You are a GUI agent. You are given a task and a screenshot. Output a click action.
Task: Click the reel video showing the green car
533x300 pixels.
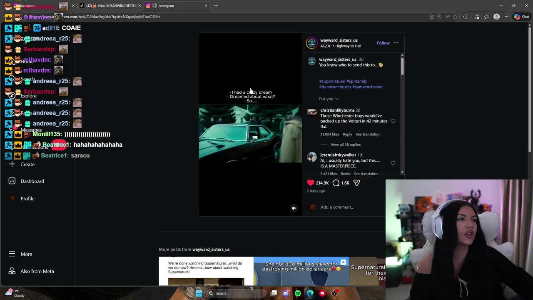250,134
